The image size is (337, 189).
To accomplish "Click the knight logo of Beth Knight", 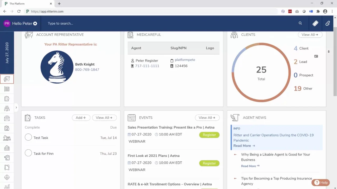I will click(57, 67).
